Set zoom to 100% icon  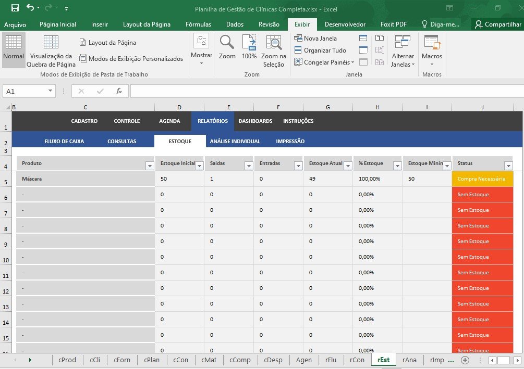[249, 48]
